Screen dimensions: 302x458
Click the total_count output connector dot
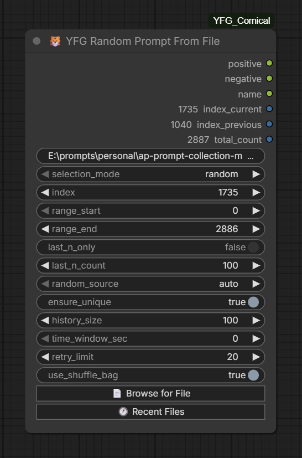(x=269, y=140)
